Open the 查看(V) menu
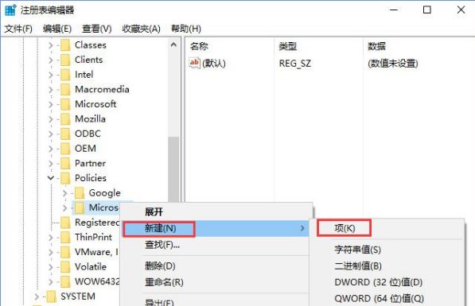Viewport: 475px width, 306px height. click(x=97, y=29)
